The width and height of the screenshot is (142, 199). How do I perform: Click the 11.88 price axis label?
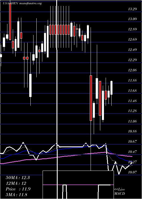click(x=132, y=80)
